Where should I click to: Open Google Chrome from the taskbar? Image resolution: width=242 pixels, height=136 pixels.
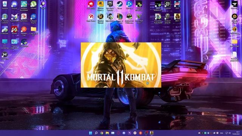tap(102, 133)
